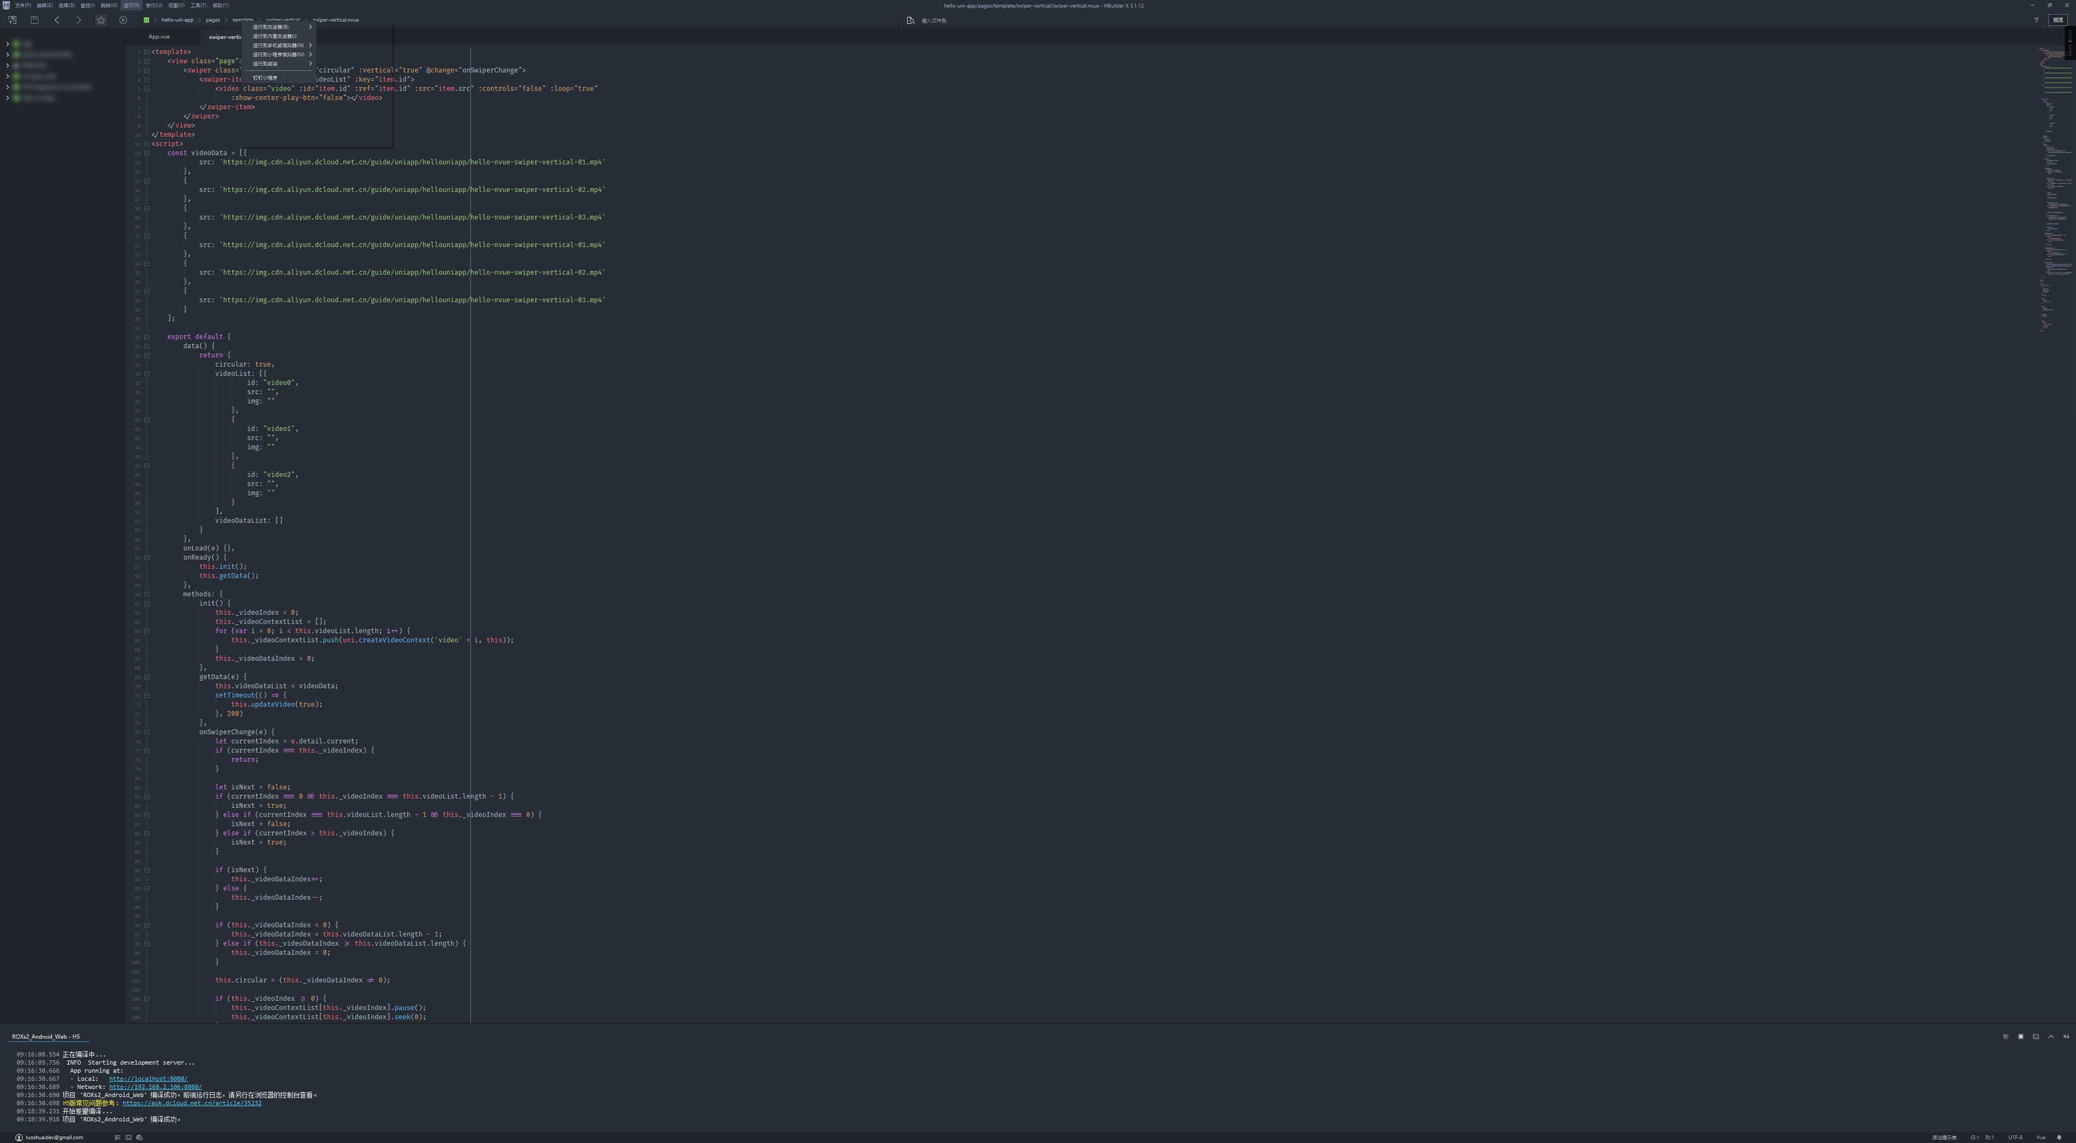Open the ask.dcloud.net.cn article link
The image size is (2076, 1143).
192,1102
